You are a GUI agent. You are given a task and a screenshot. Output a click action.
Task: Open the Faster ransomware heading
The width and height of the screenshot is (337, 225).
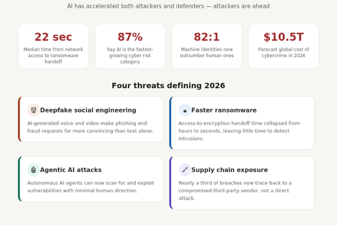pos(224,110)
